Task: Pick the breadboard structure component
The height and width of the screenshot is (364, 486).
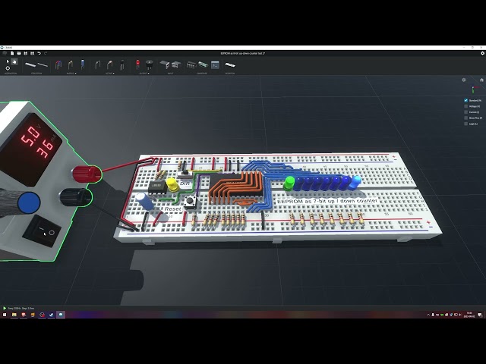Action: pos(30,64)
